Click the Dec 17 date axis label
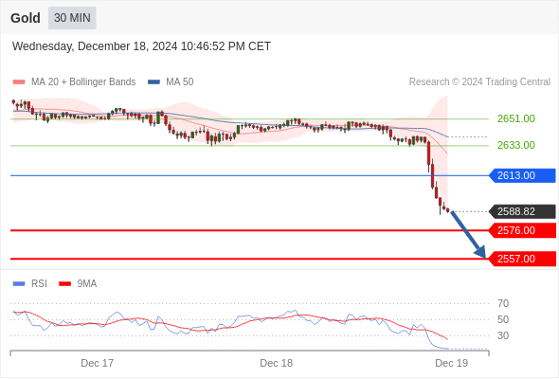The image size is (559, 379). [97, 363]
